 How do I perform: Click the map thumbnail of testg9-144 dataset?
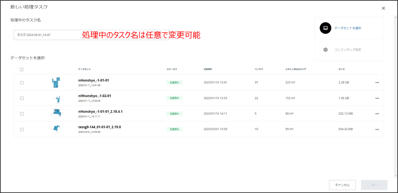click(x=56, y=129)
